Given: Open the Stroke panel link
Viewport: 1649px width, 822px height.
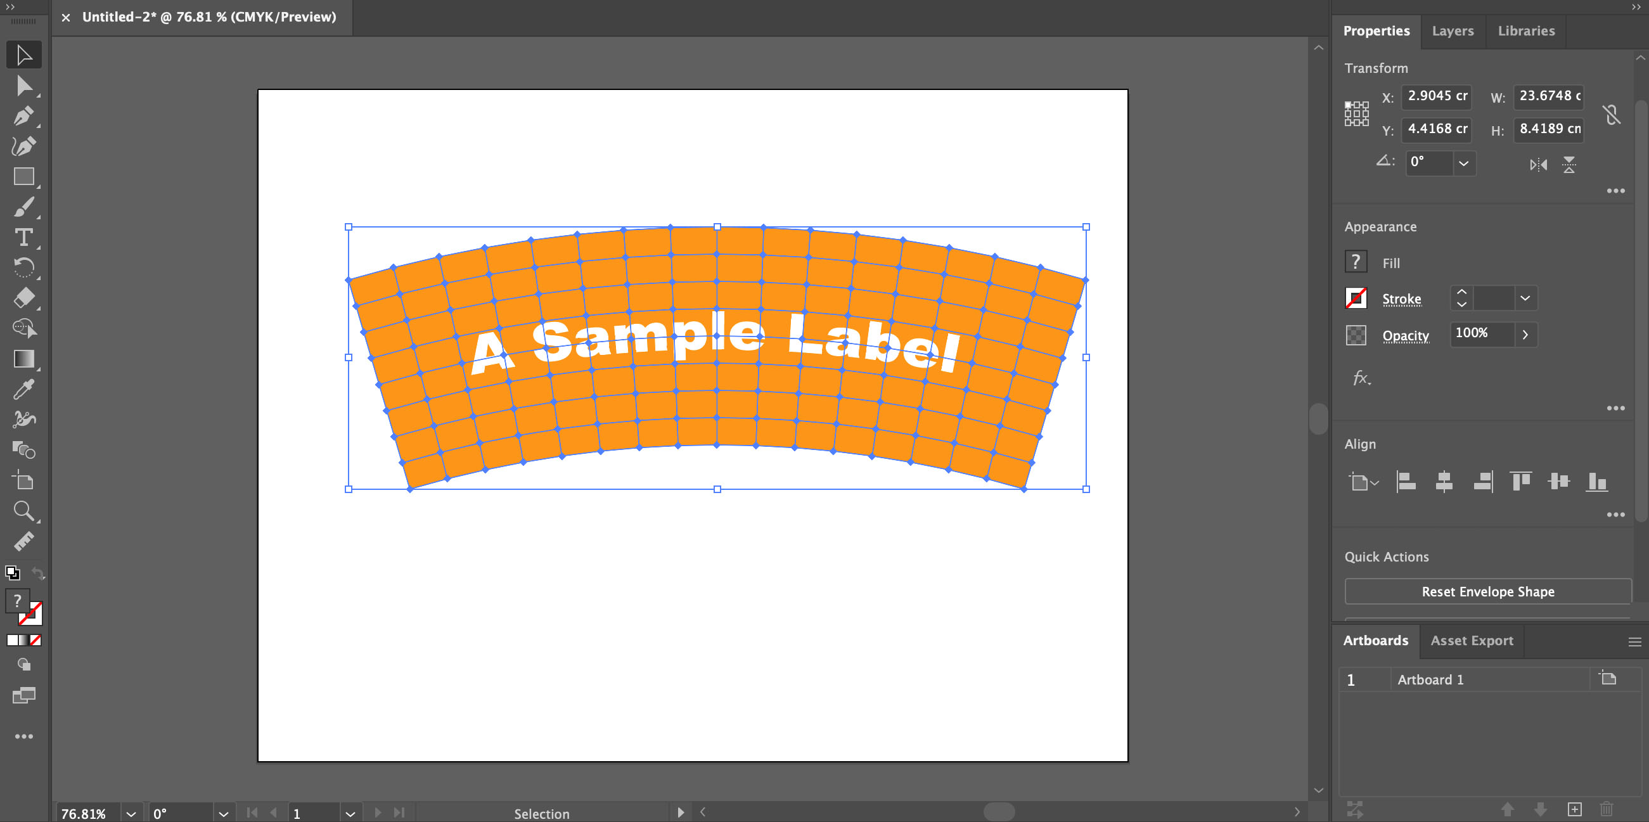Looking at the screenshot, I should [x=1402, y=299].
